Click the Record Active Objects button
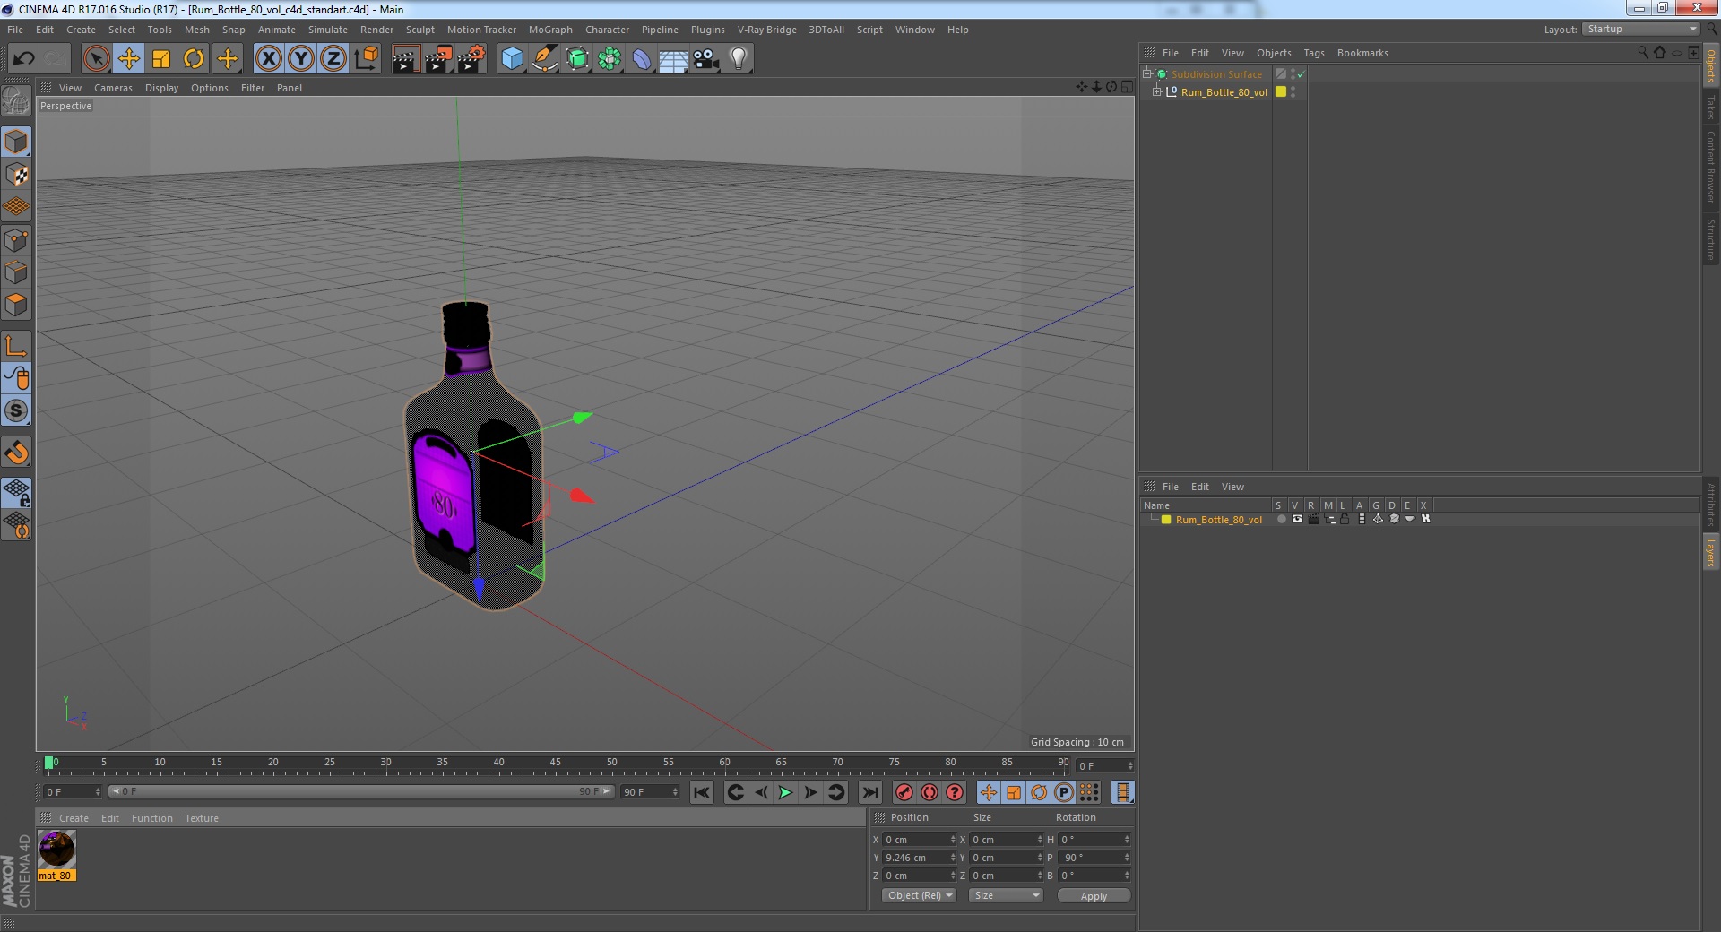This screenshot has width=1721, height=932. tap(904, 792)
